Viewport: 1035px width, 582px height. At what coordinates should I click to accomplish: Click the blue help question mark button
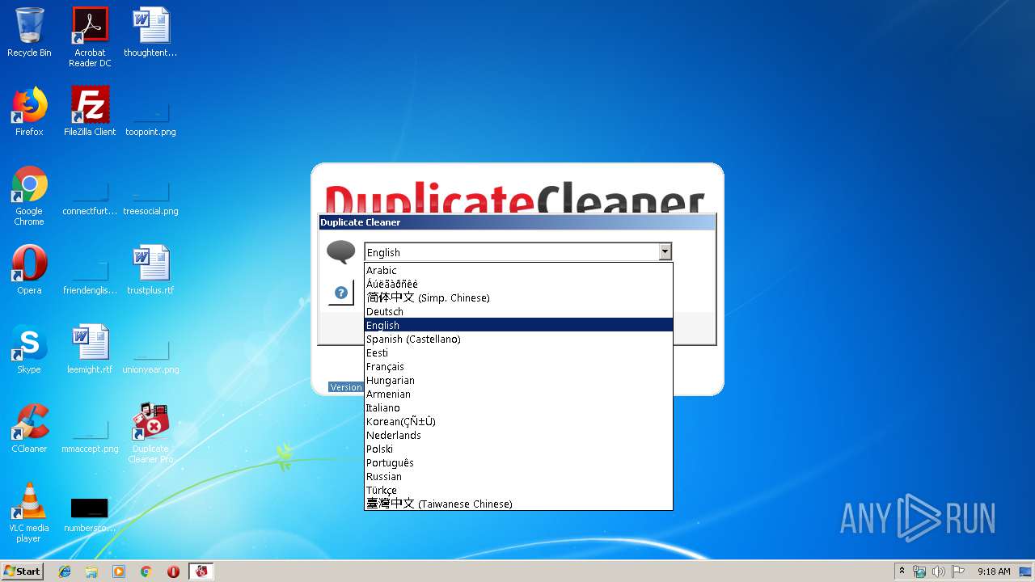(341, 293)
